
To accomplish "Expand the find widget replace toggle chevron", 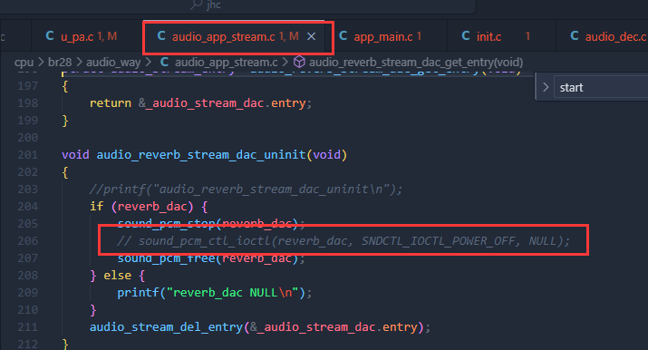I will (x=545, y=87).
